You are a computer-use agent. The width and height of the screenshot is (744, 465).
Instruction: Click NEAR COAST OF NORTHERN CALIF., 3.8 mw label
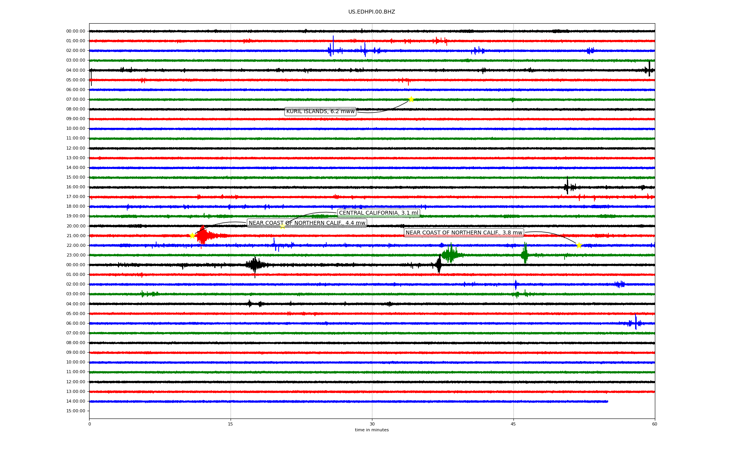pyautogui.click(x=463, y=233)
